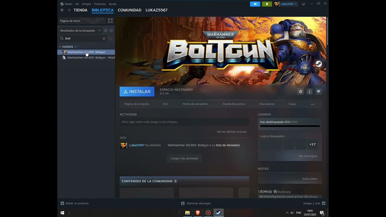
Task: Open the LUKAZ5567 profile tab
Action: click(157, 10)
